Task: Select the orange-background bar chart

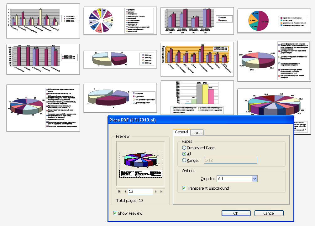Action: point(197,59)
